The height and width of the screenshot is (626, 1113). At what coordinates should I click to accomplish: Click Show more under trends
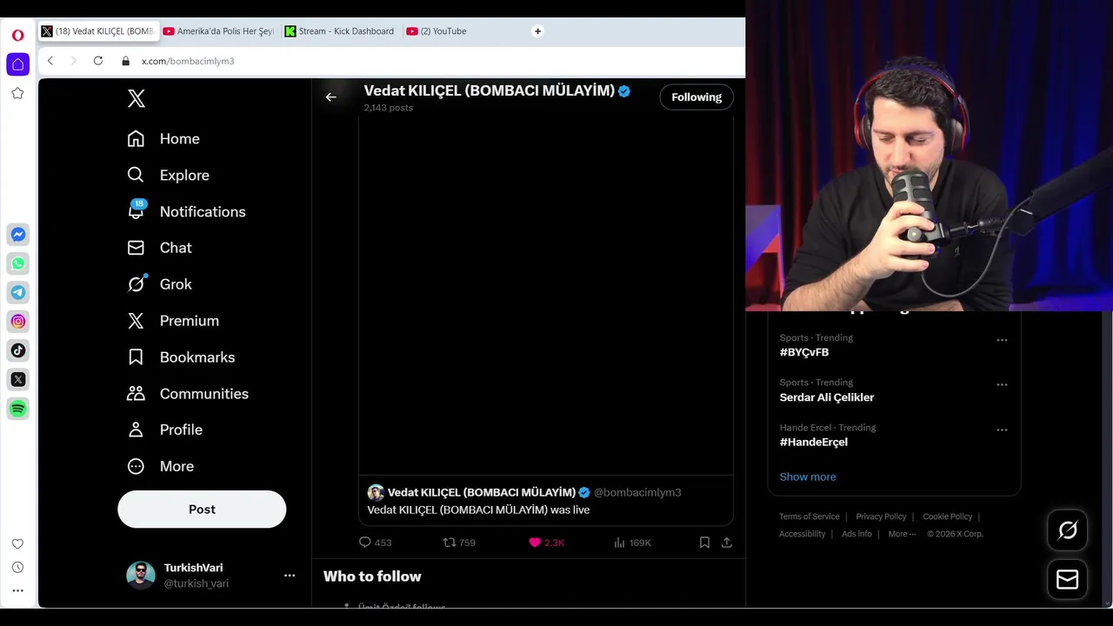808,476
